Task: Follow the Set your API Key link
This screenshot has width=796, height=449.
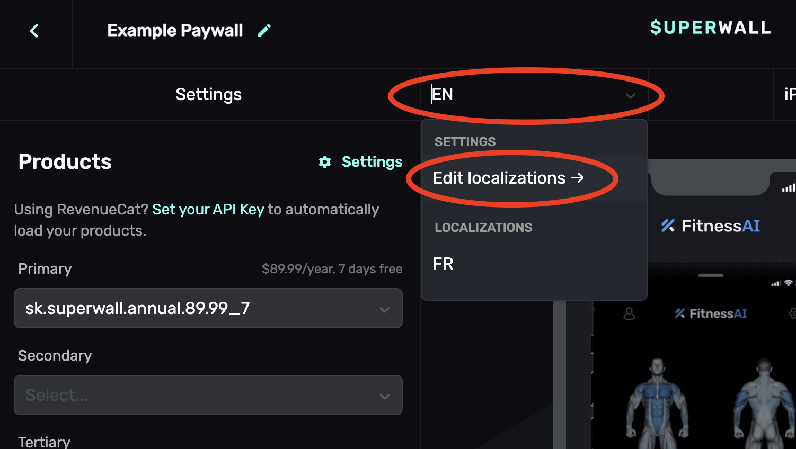Action: [208, 210]
